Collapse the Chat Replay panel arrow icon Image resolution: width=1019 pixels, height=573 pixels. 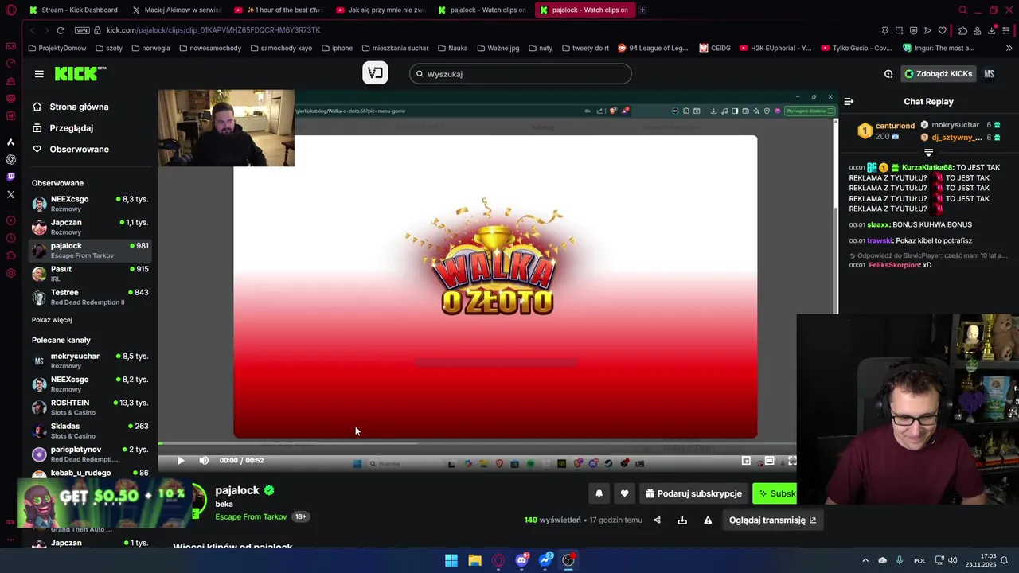(849, 102)
